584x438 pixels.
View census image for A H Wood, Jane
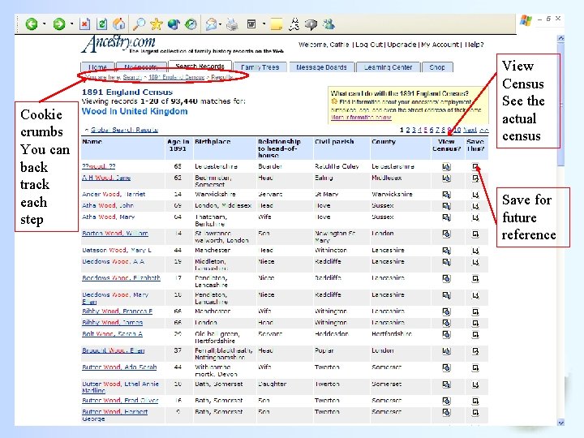[446, 178]
